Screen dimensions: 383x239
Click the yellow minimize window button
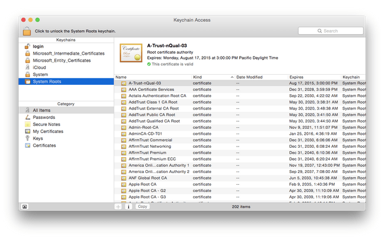point(31,20)
